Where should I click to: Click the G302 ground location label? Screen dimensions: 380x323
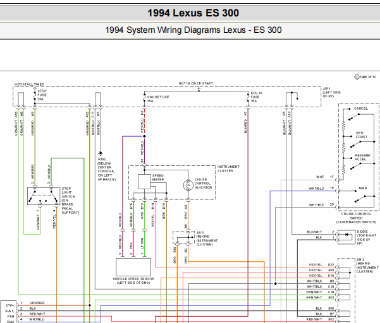[106, 169]
